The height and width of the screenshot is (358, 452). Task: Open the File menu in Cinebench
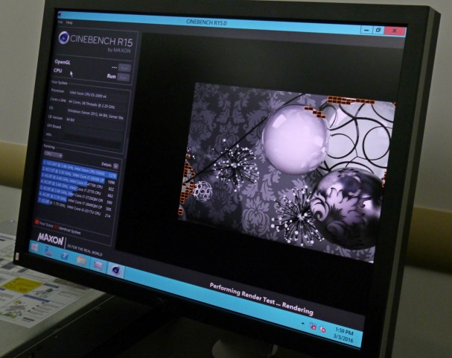pyautogui.click(x=60, y=22)
